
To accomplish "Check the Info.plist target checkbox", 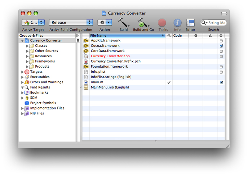I will [x=221, y=72].
